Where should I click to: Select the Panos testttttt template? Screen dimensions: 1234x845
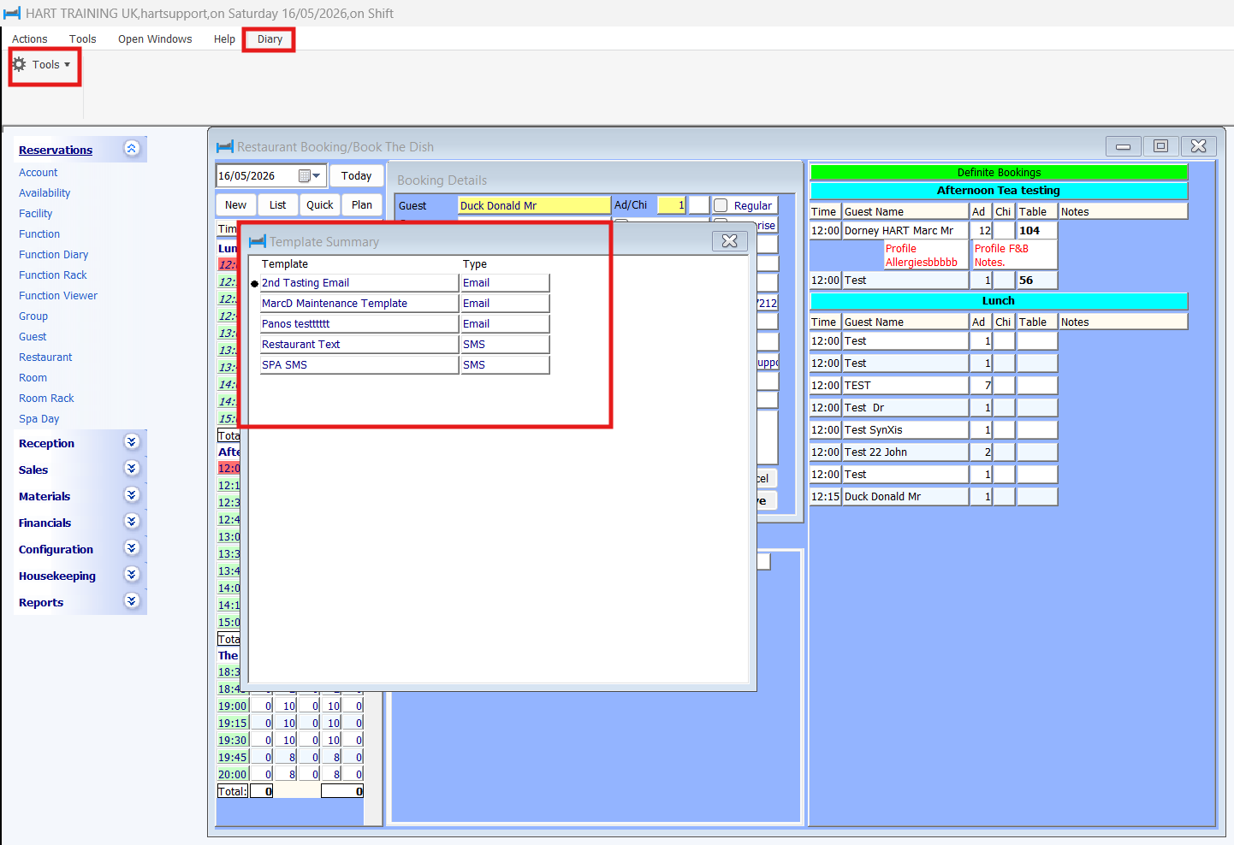pos(359,324)
